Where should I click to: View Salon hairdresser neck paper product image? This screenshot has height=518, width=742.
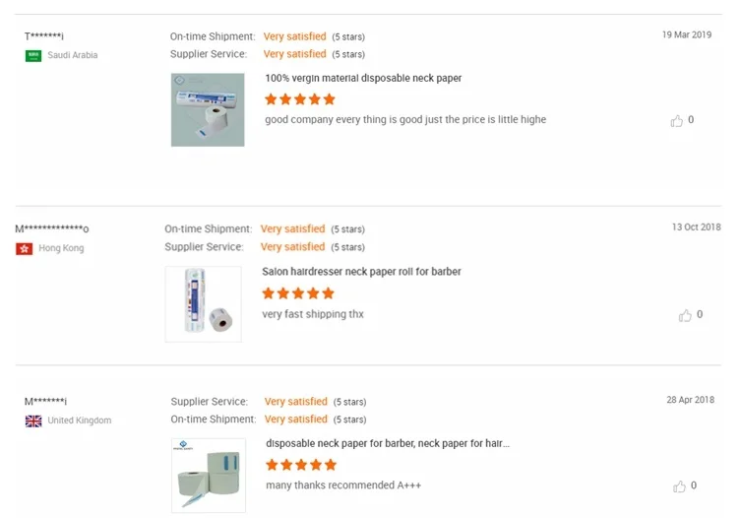click(203, 304)
